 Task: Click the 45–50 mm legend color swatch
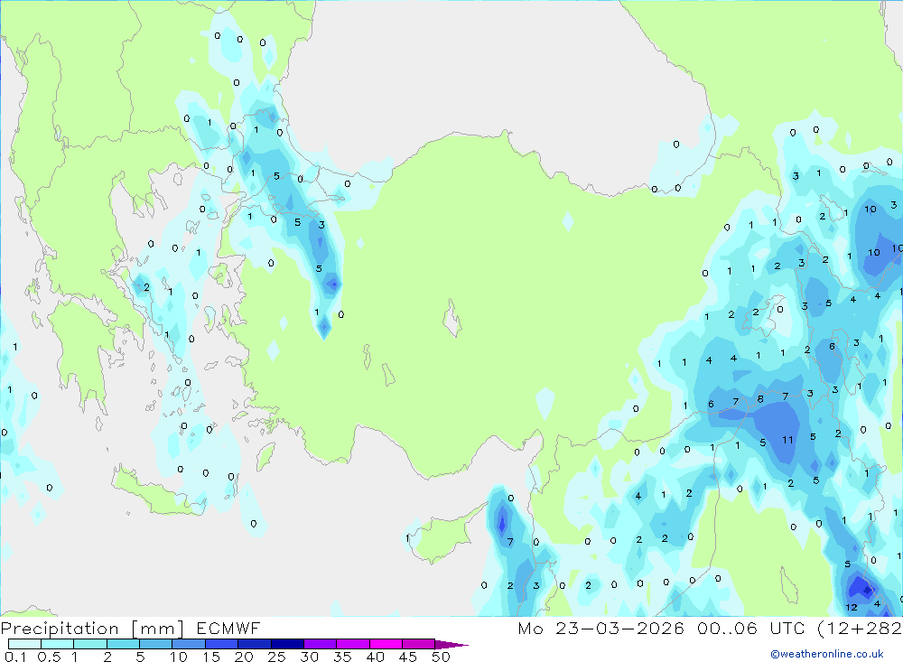419,644
